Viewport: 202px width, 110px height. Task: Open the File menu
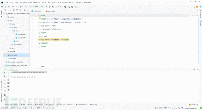click(6, 2)
